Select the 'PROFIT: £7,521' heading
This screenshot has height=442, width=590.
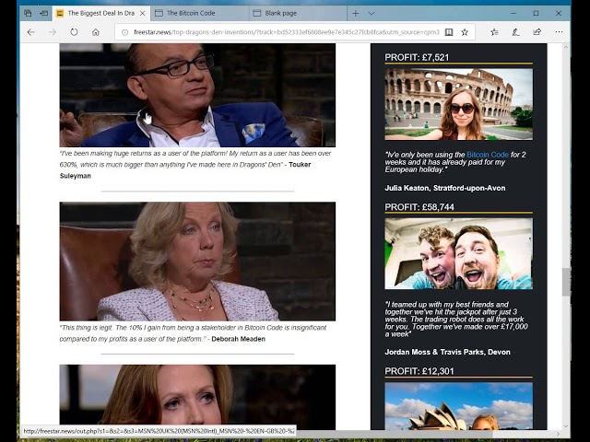tap(417, 57)
